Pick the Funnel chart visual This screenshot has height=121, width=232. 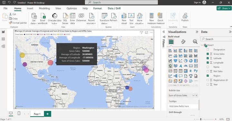coord(176,61)
